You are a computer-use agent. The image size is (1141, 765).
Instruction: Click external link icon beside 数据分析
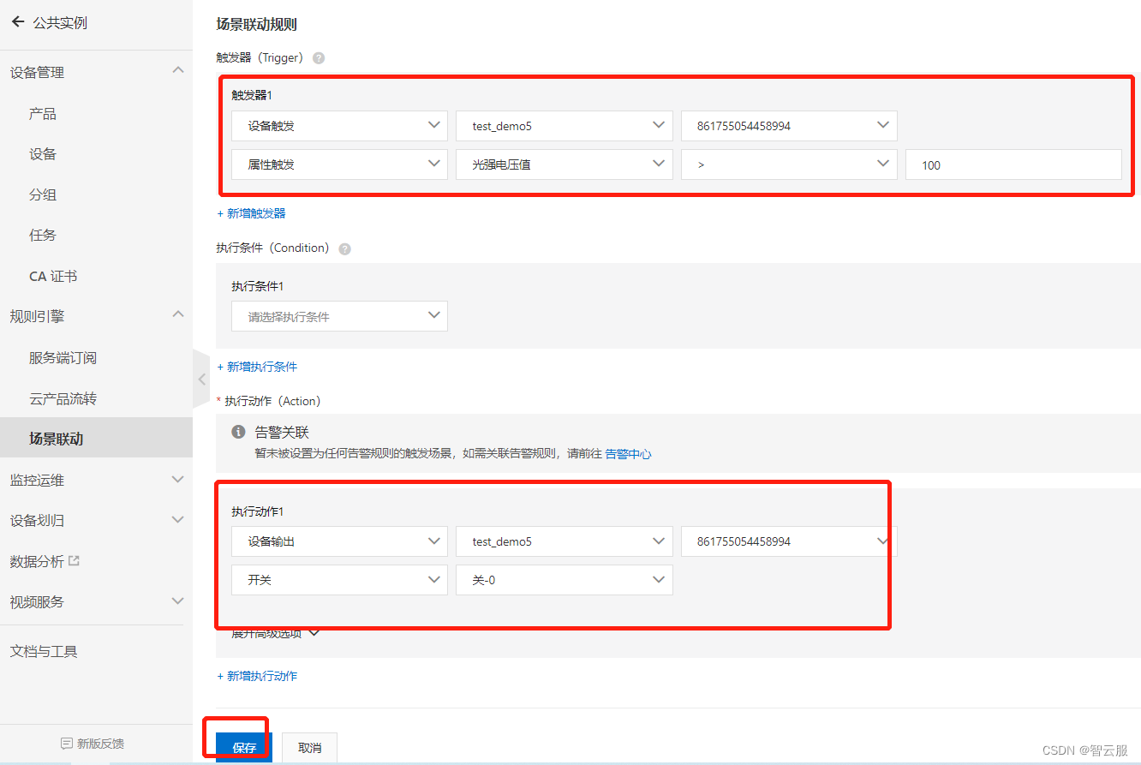[74, 561]
